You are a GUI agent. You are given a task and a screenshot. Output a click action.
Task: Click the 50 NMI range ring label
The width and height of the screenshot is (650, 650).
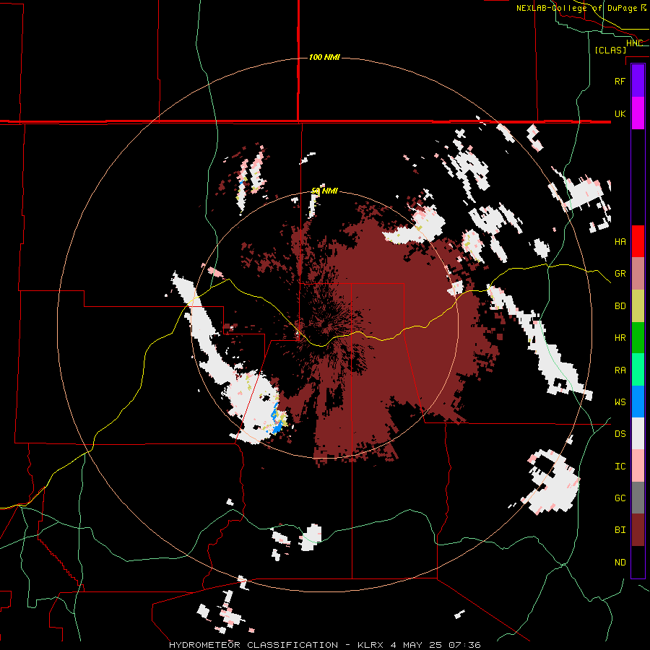324,191
